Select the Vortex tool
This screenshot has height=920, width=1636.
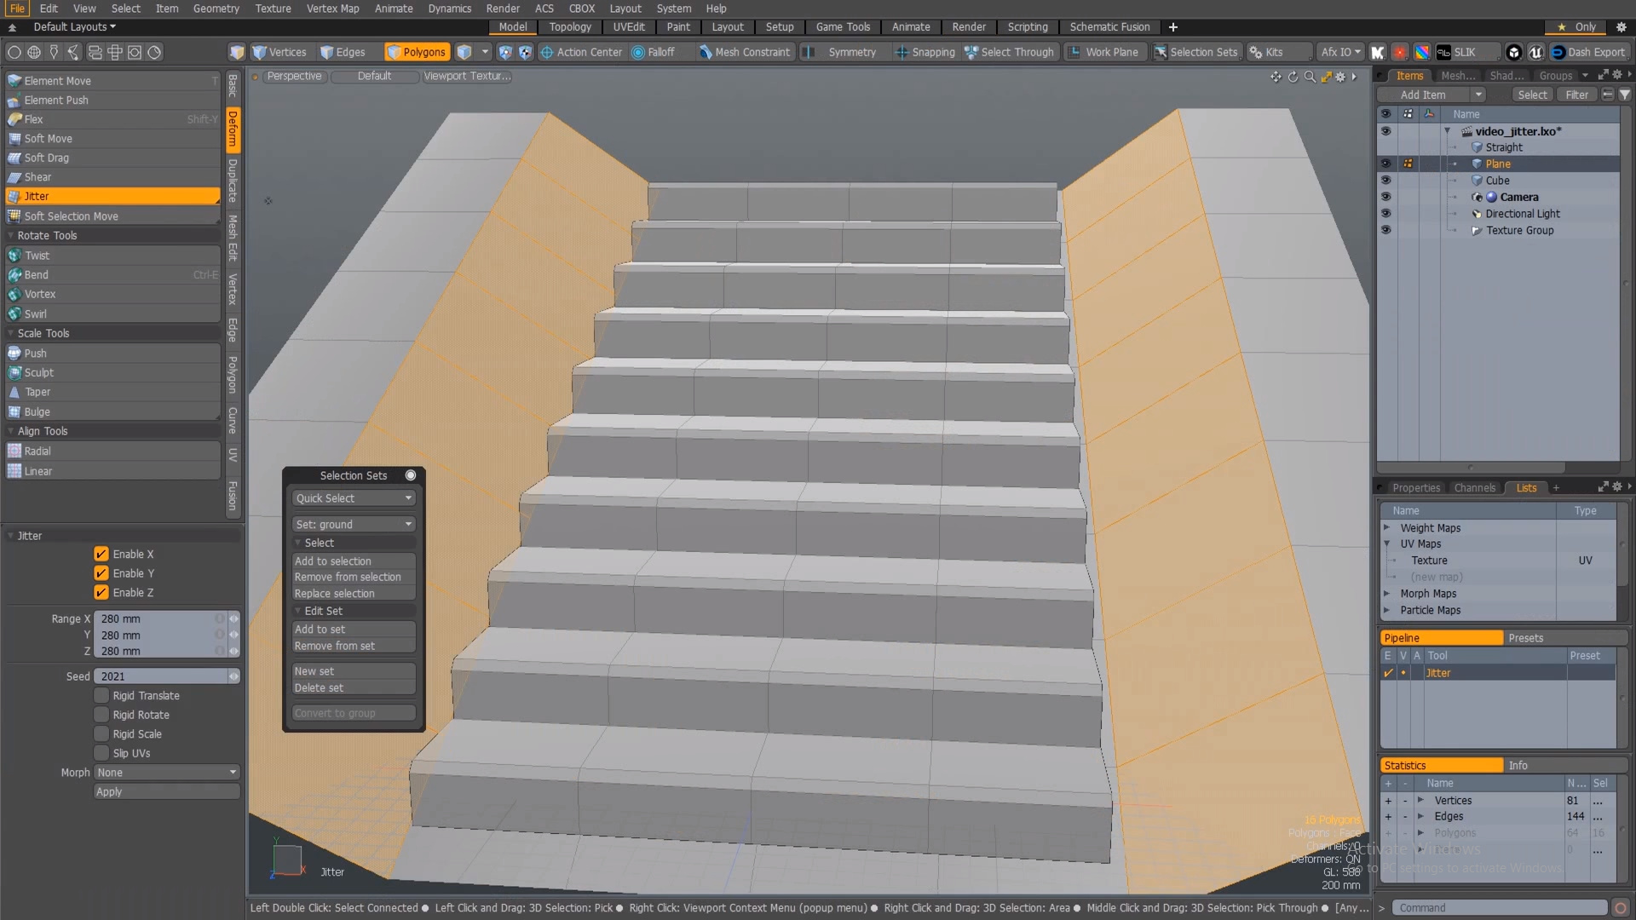[x=112, y=294]
